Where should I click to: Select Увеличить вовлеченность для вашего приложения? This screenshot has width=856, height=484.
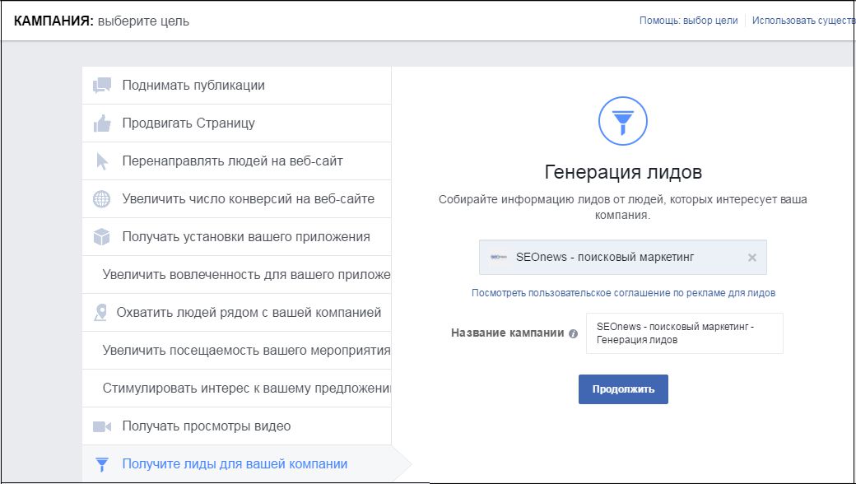pos(237,274)
